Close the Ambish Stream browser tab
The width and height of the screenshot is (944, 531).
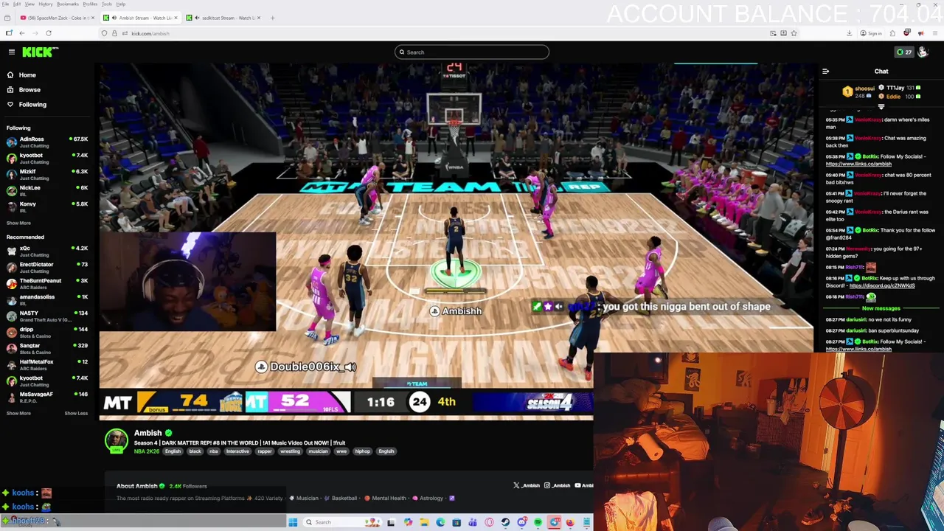tap(176, 18)
